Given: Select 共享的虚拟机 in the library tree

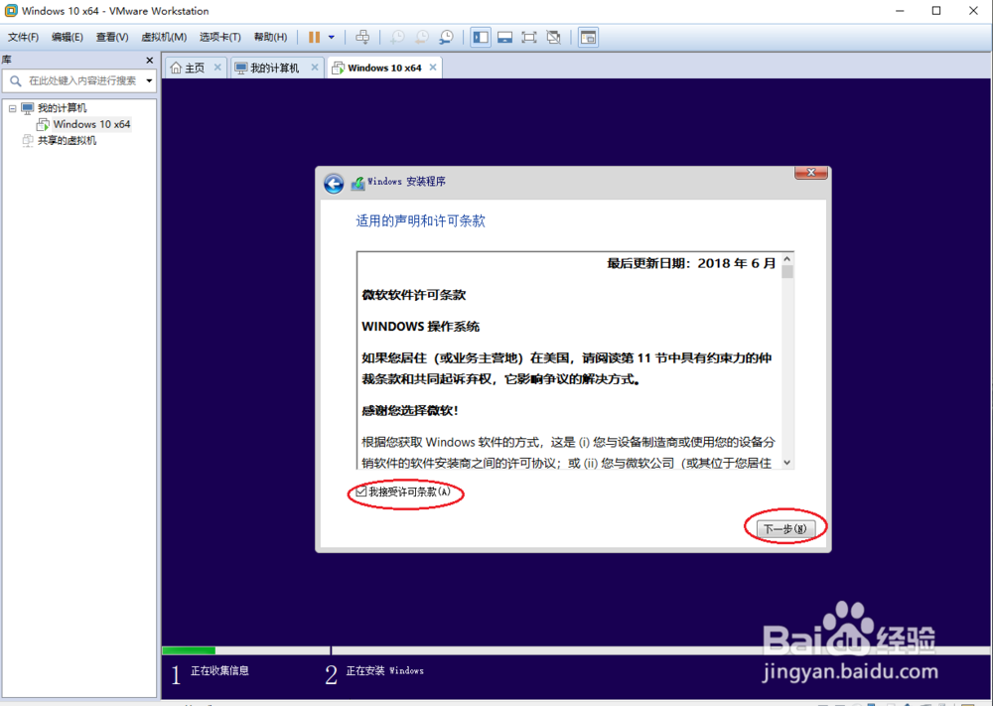Looking at the screenshot, I should (x=67, y=141).
